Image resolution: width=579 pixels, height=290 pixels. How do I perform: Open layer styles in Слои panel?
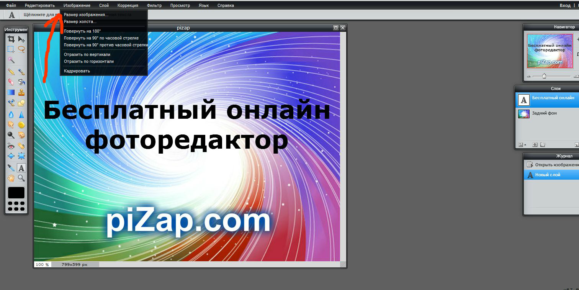click(x=542, y=145)
